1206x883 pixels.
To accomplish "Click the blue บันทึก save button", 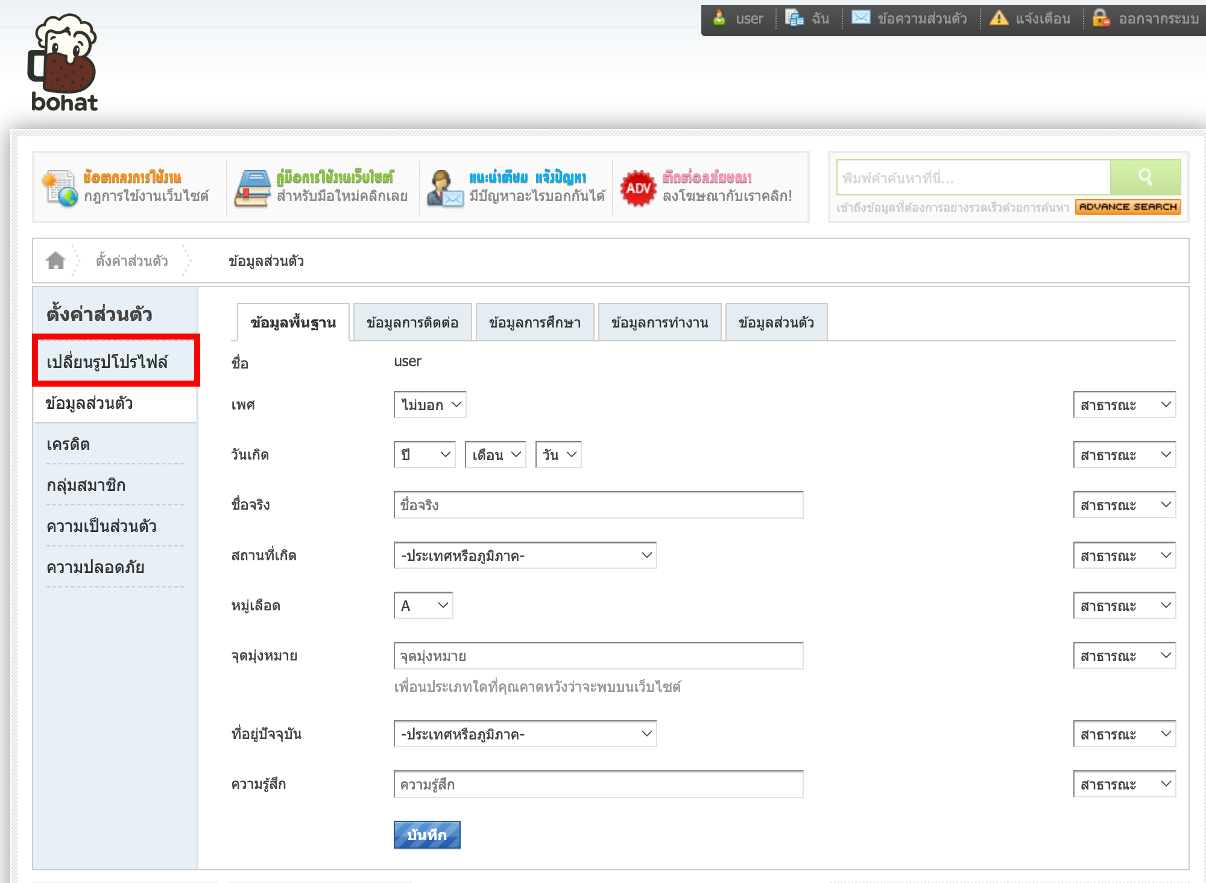I will click(x=427, y=835).
